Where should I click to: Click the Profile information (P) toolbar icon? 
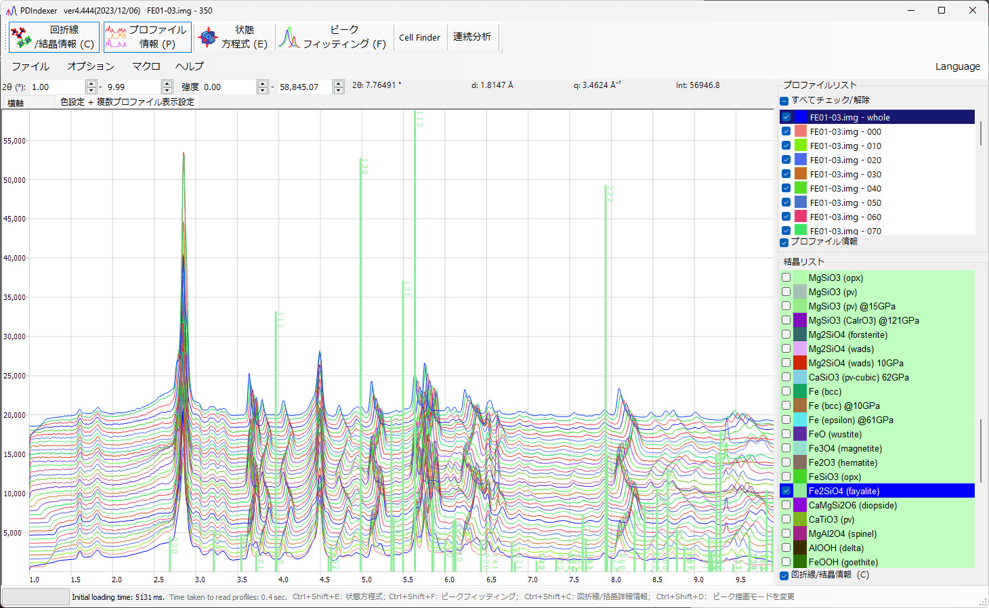(116, 37)
